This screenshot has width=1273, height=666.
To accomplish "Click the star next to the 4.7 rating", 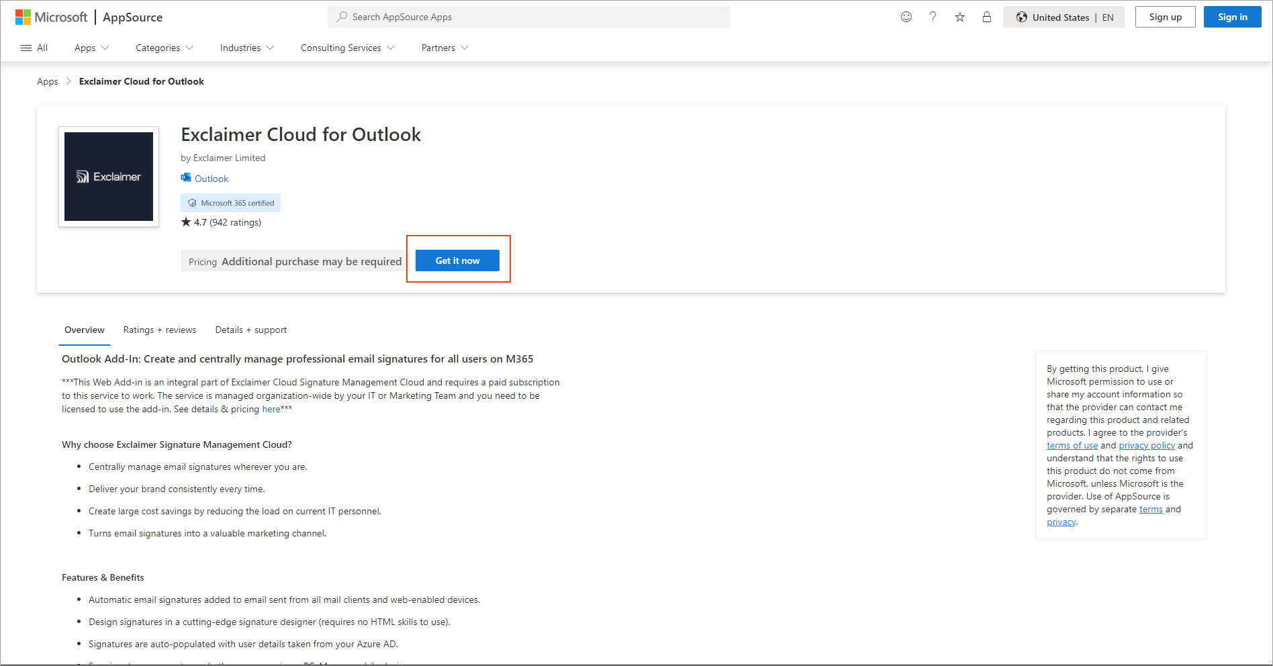I will pos(186,222).
